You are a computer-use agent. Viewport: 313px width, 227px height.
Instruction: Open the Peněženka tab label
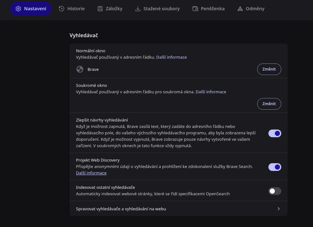213,9
